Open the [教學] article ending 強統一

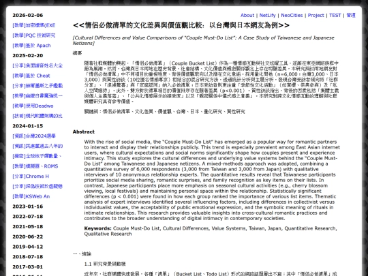point(37,96)
